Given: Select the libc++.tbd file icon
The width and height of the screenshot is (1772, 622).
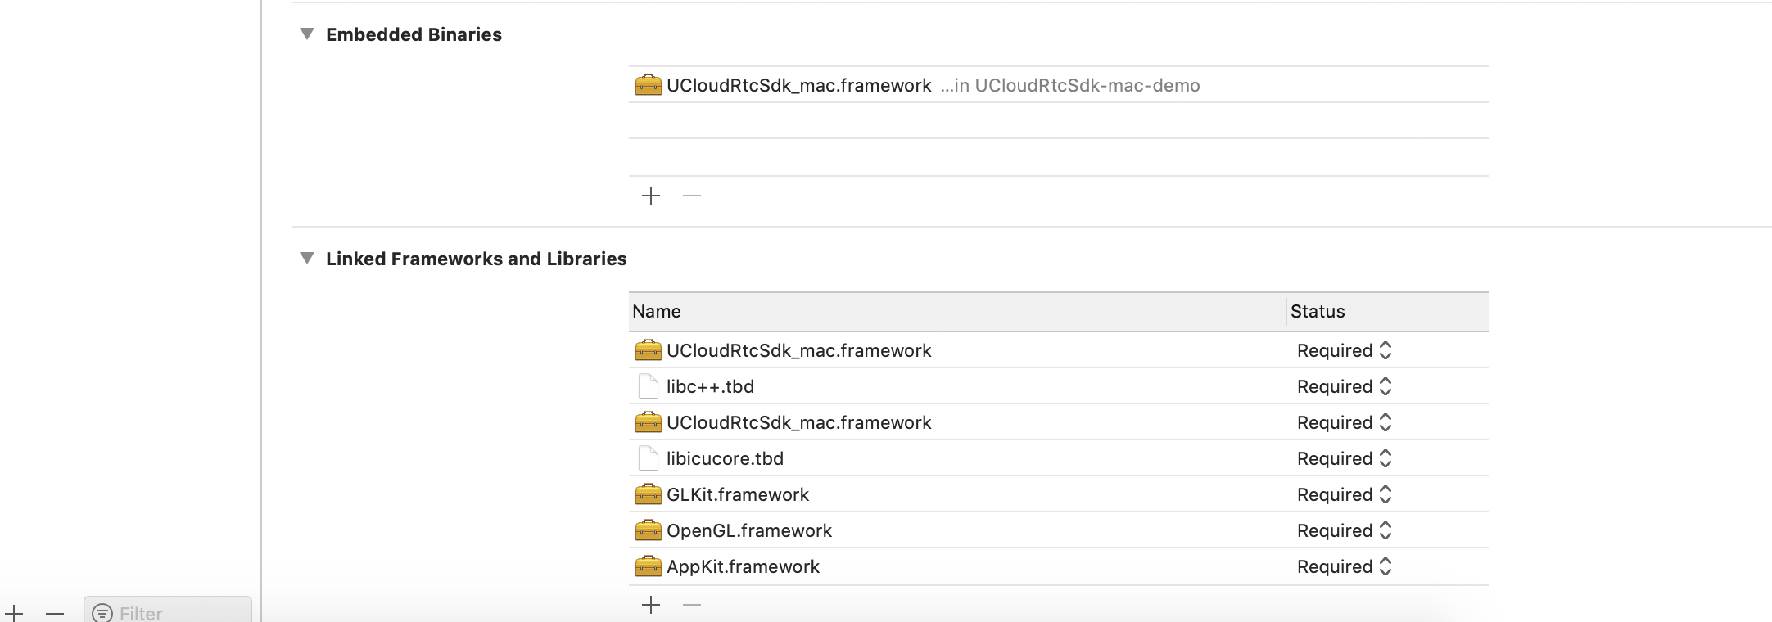Looking at the screenshot, I should pos(648,386).
